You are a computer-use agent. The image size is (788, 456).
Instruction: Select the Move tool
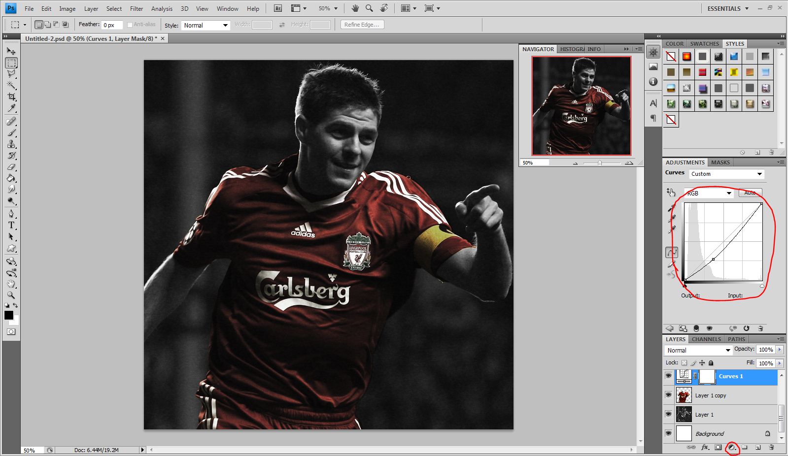pos(11,51)
